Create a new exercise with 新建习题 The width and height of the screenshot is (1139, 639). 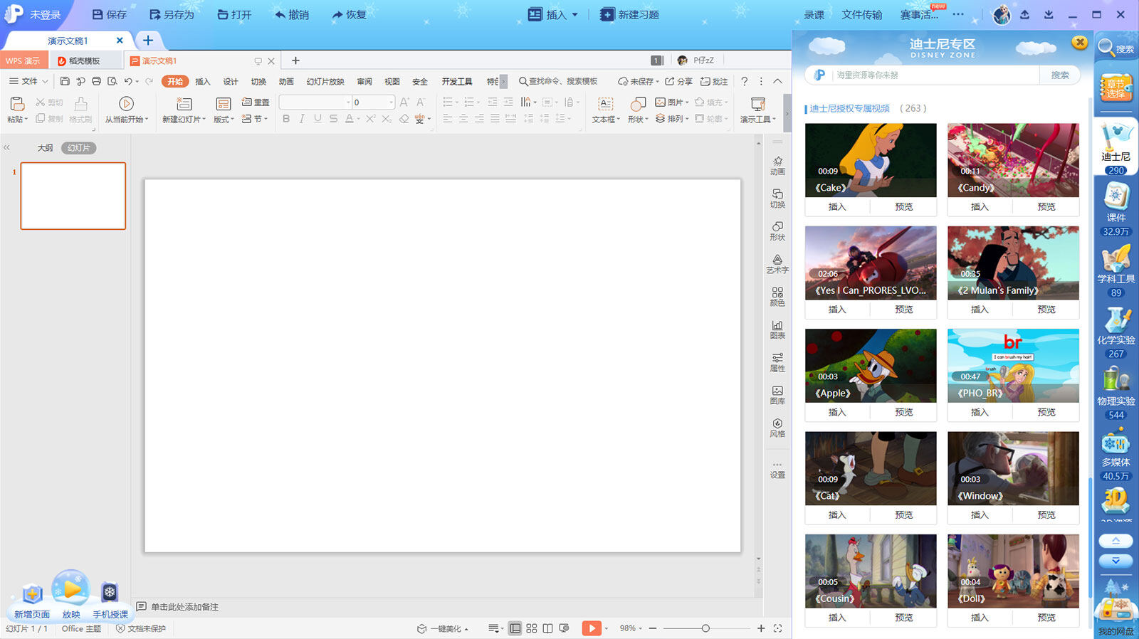point(629,14)
